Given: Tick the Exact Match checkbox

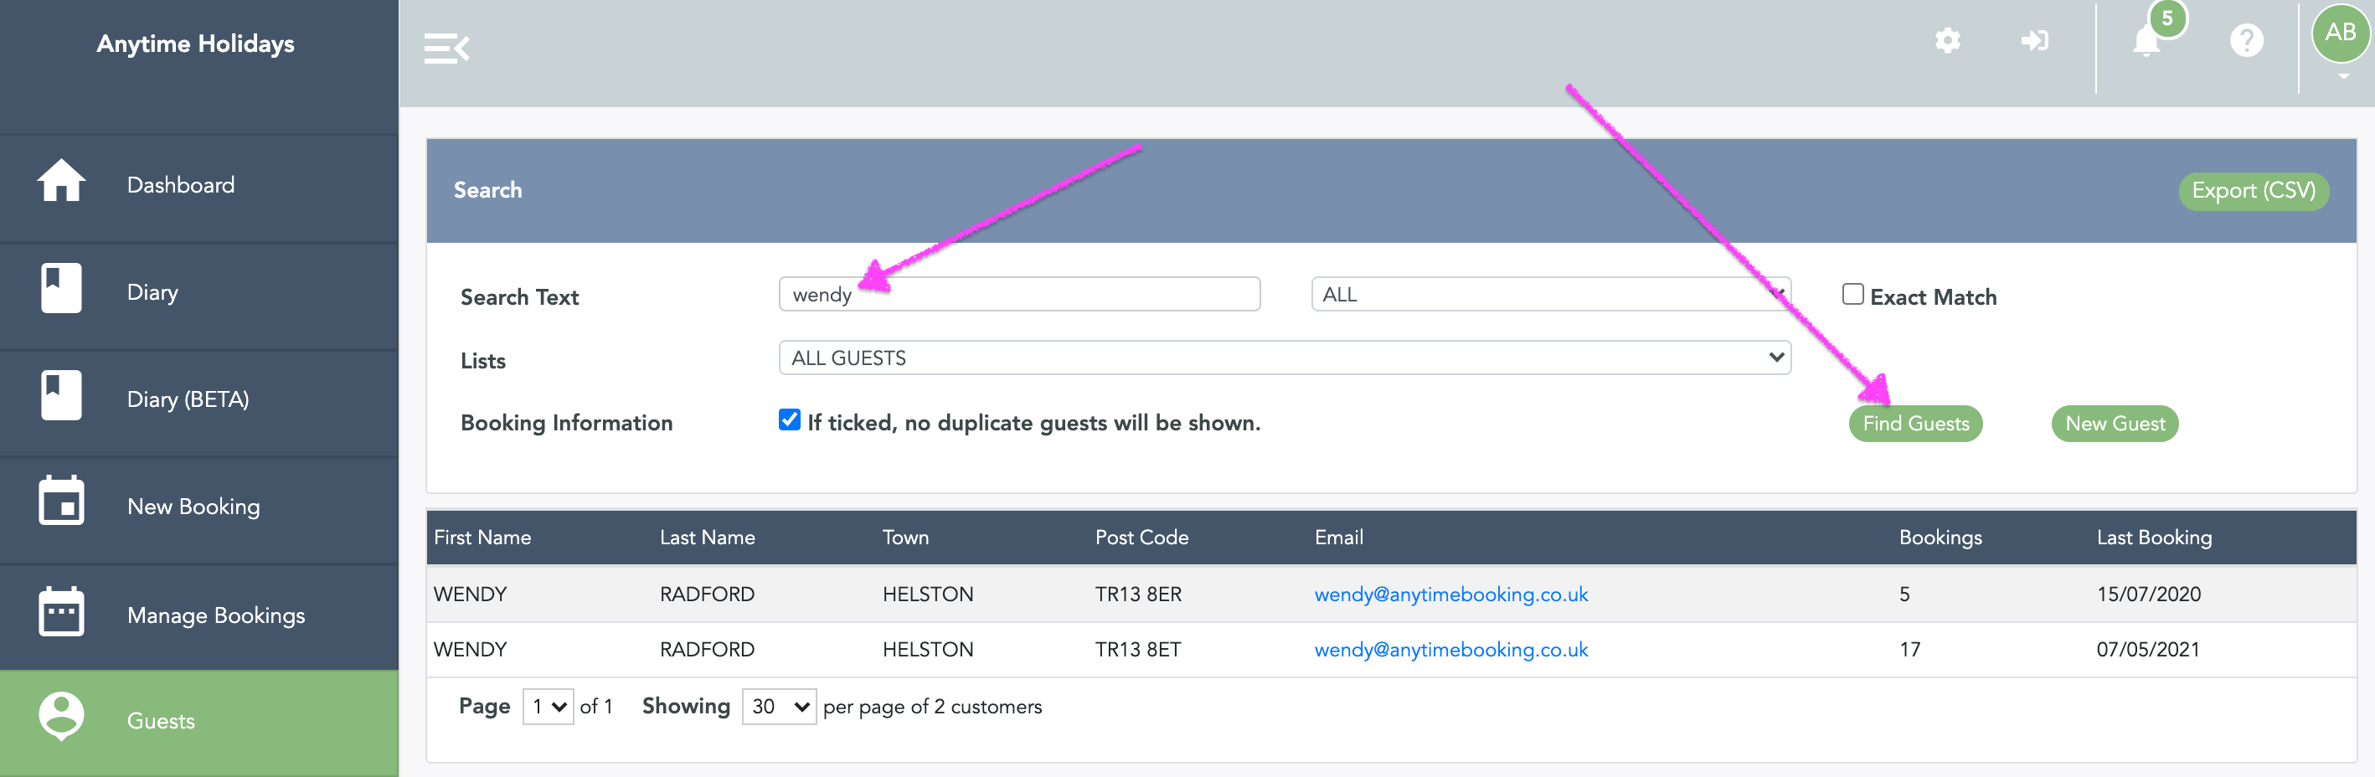Looking at the screenshot, I should pos(1852,294).
